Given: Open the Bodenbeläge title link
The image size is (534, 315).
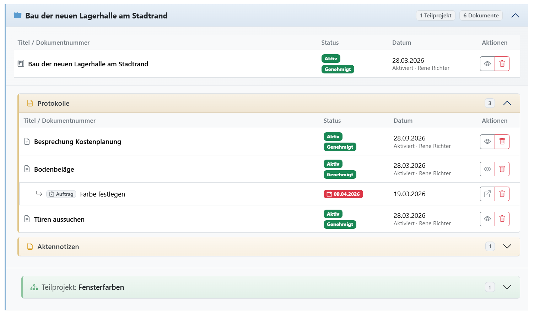Looking at the screenshot, I should pos(54,170).
